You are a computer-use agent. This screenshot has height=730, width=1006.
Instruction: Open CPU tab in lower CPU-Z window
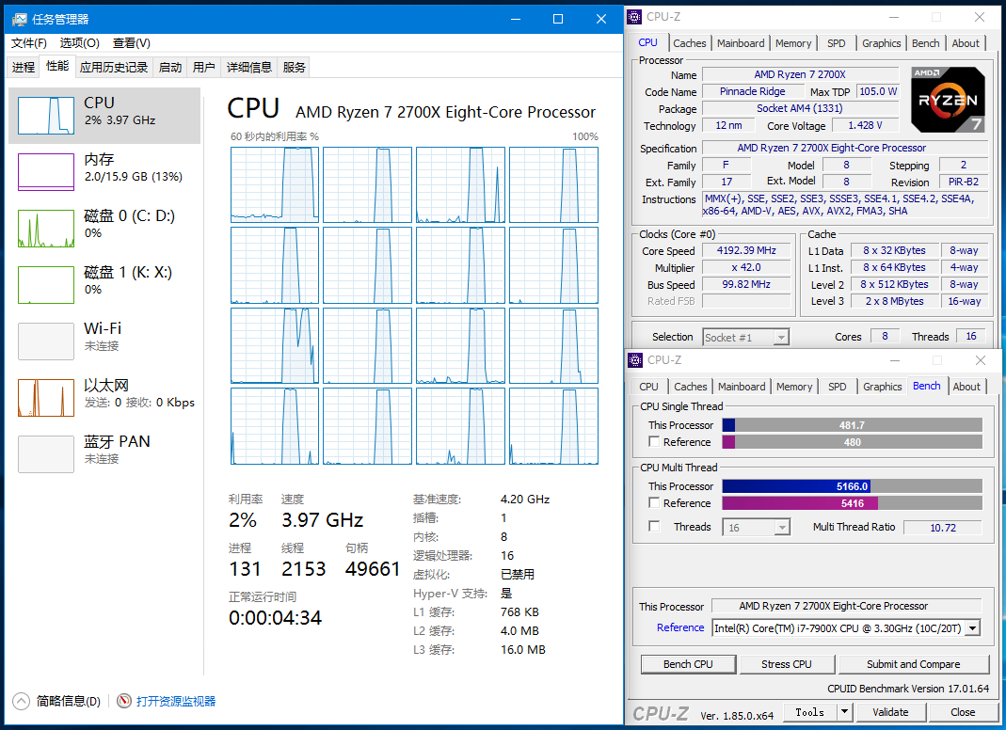click(x=648, y=387)
